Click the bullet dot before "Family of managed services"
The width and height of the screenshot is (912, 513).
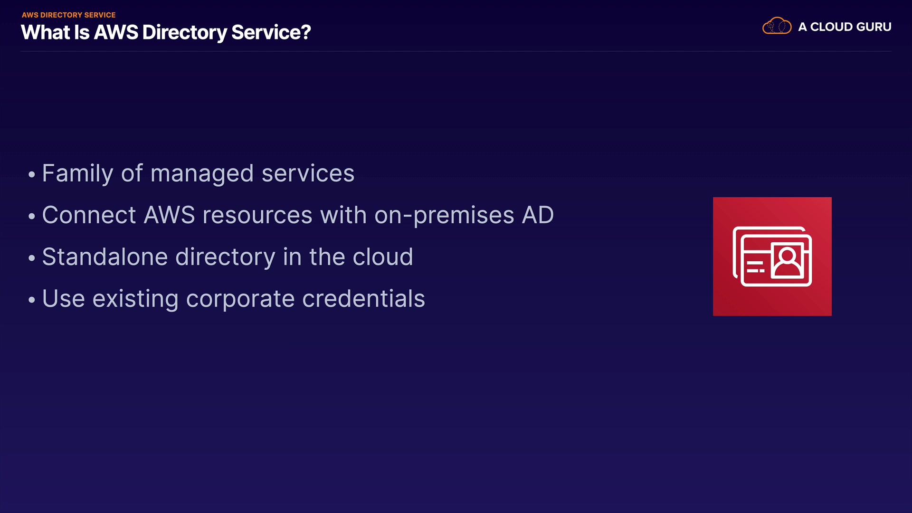point(32,174)
